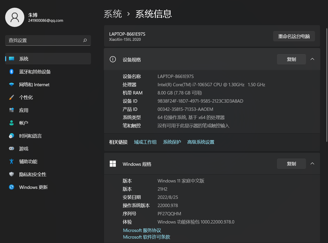Click 重命名这台电脑 button
328x243 pixels.
[294, 36]
